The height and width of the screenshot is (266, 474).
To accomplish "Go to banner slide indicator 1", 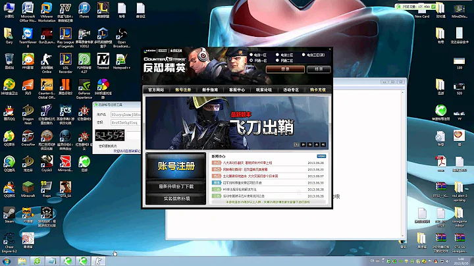I will 296,145.
